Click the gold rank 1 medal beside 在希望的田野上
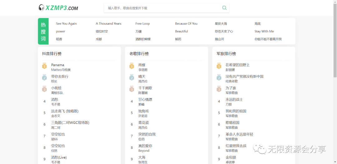This screenshot has width=337, height=164. click(x=219, y=66)
